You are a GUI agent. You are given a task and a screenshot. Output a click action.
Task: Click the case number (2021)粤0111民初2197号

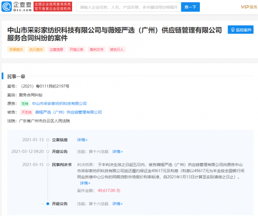(x=44, y=86)
